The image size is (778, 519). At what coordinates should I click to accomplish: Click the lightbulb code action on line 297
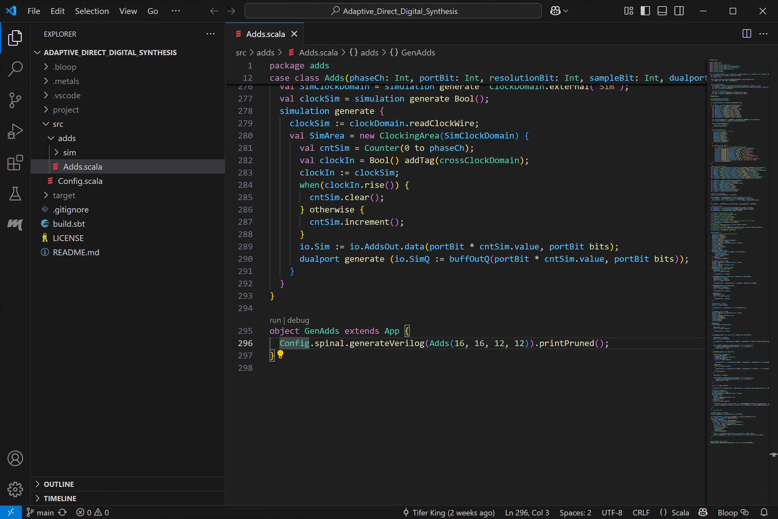[x=280, y=355]
